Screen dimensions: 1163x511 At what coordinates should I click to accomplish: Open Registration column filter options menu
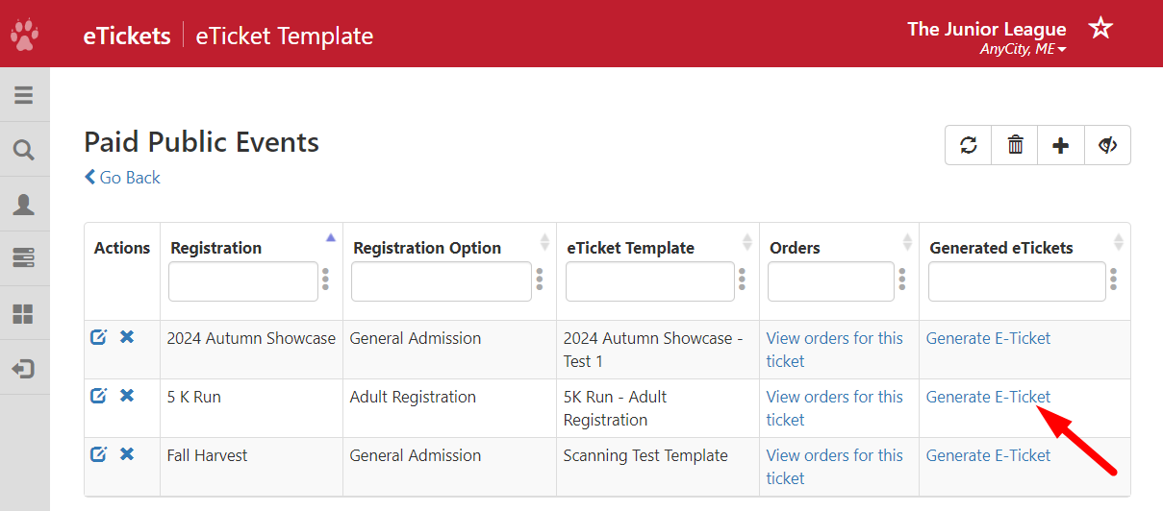point(325,280)
